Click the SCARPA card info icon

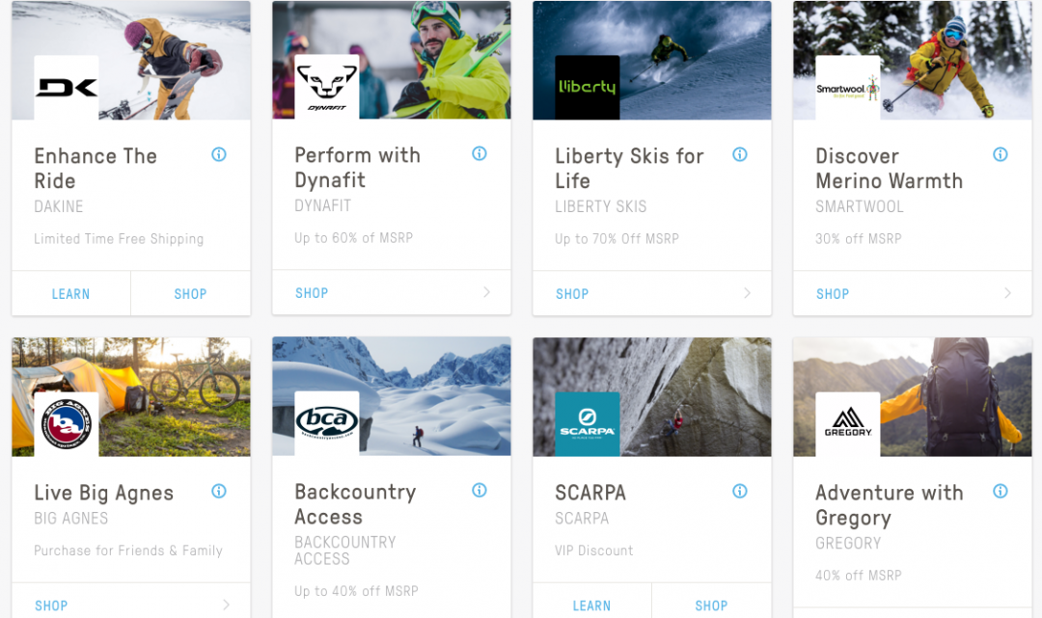tap(740, 491)
